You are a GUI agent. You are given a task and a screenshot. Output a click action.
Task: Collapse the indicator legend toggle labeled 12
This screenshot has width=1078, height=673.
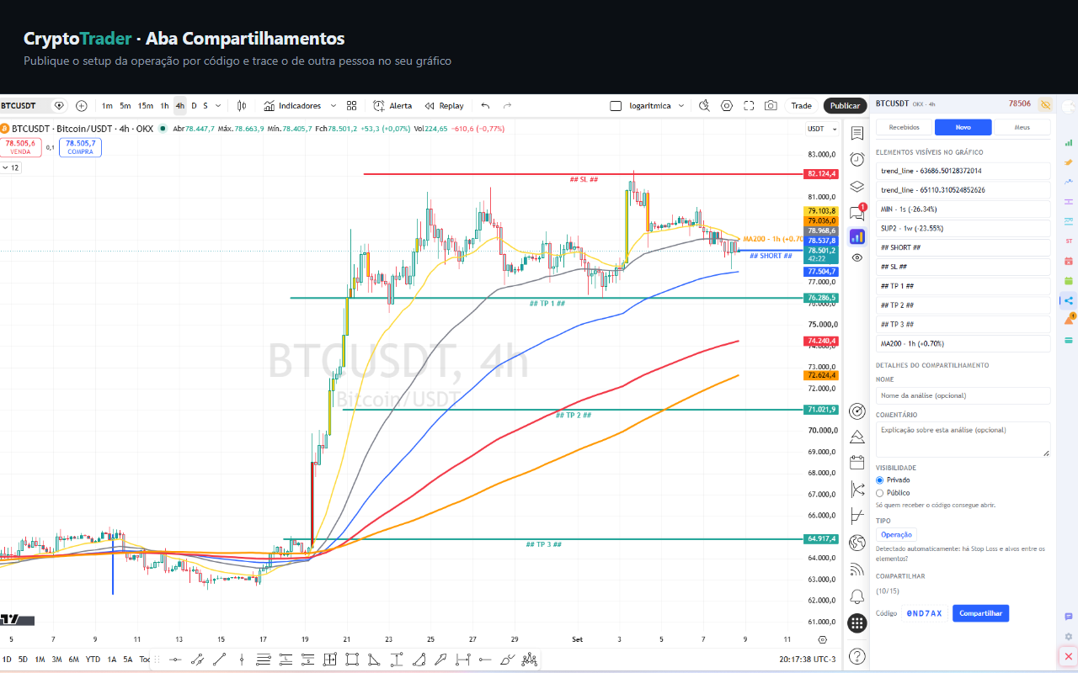11,167
